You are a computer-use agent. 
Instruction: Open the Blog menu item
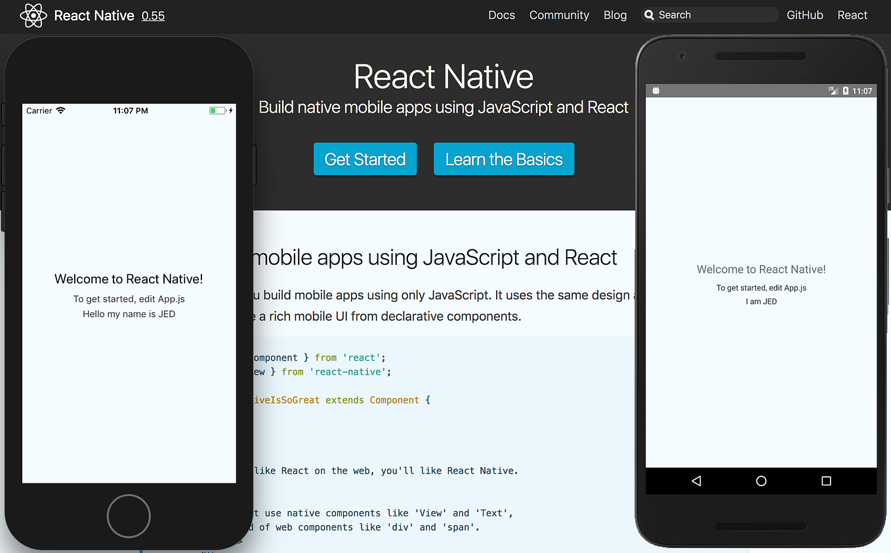615,15
